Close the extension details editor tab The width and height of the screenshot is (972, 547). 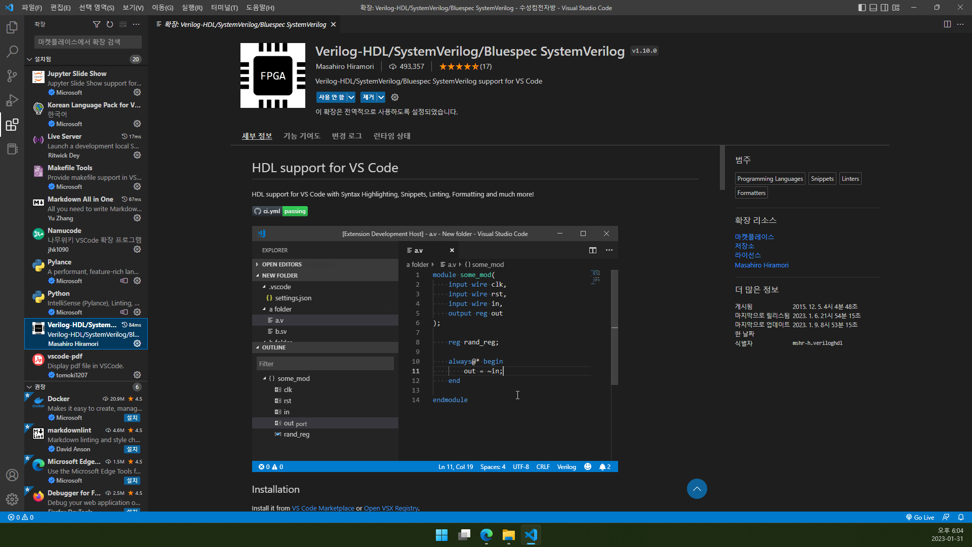(x=333, y=24)
